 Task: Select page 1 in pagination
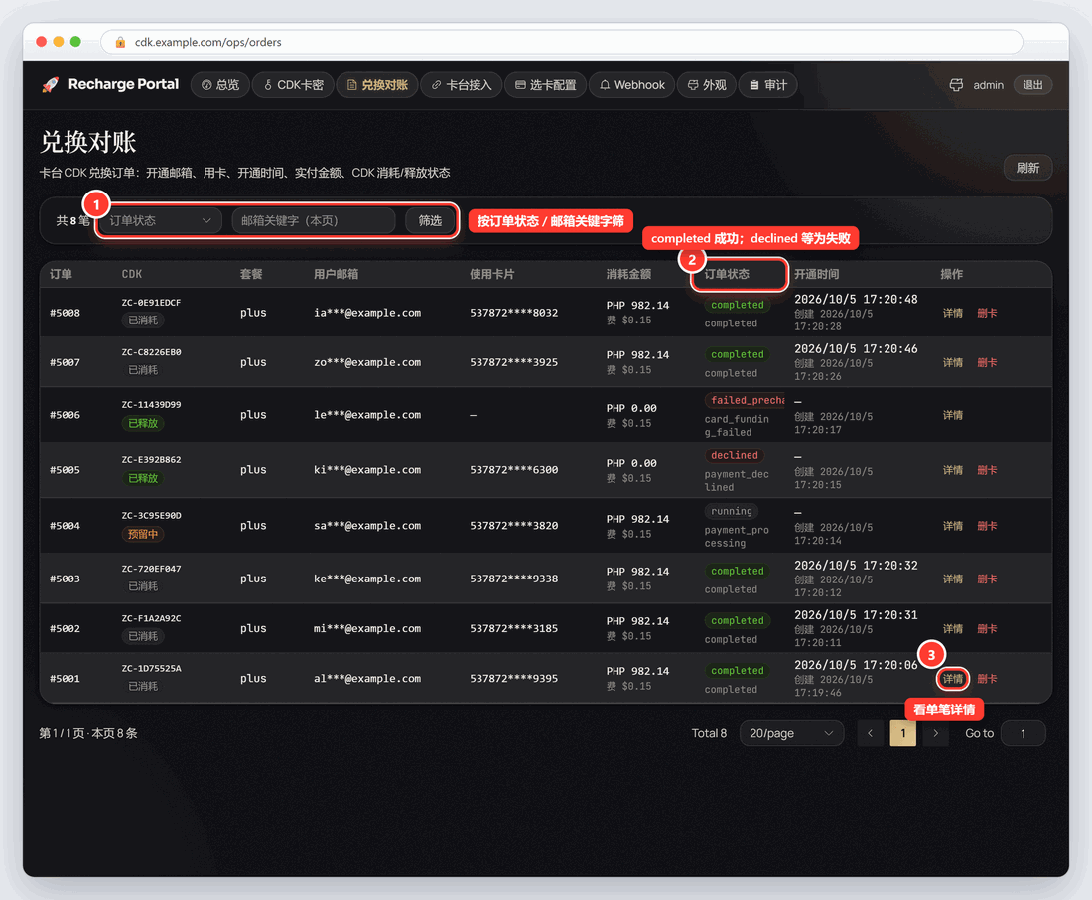[902, 733]
